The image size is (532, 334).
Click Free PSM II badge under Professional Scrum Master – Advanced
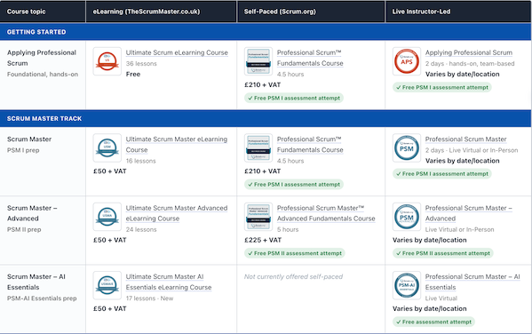443,253
